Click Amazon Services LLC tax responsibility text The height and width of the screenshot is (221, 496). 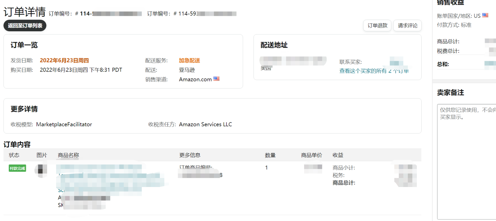[x=205, y=124]
